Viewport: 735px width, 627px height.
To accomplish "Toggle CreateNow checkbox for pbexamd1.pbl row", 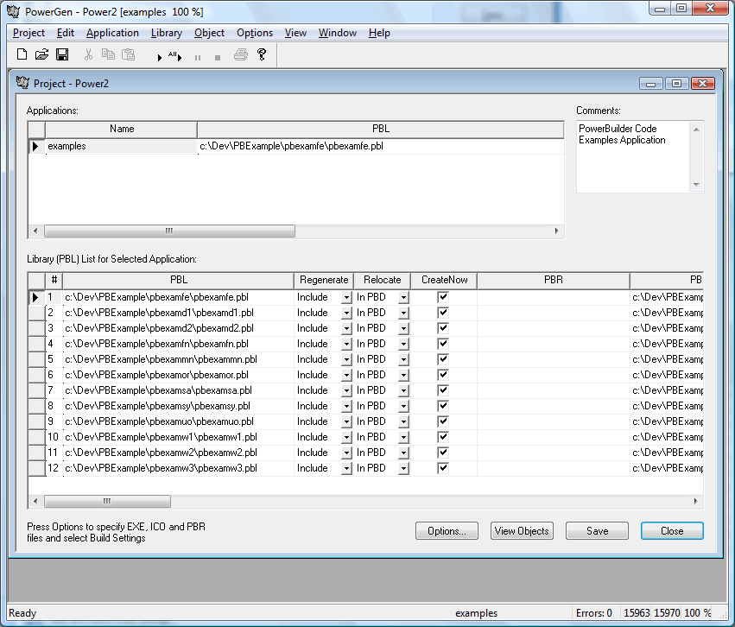I will tap(443, 312).
